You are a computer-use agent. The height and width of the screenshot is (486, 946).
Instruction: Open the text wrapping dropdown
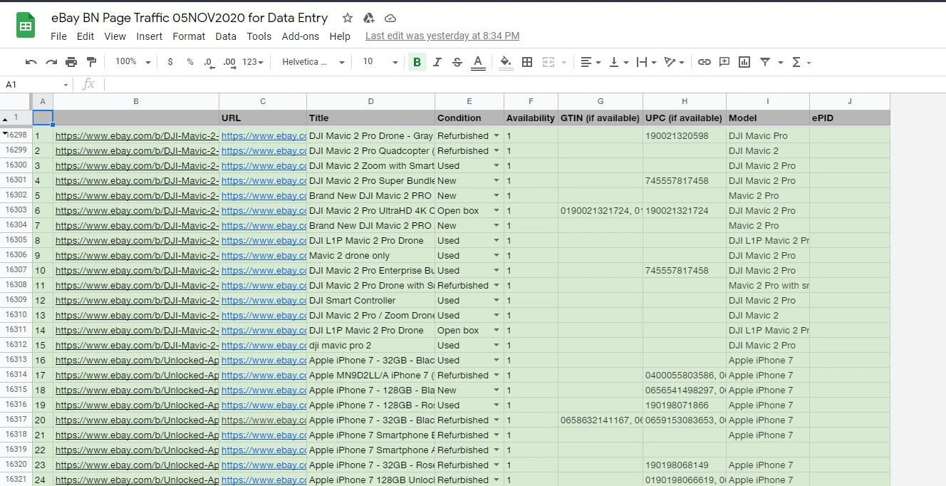pyautogui.click(x=646, y=62)
